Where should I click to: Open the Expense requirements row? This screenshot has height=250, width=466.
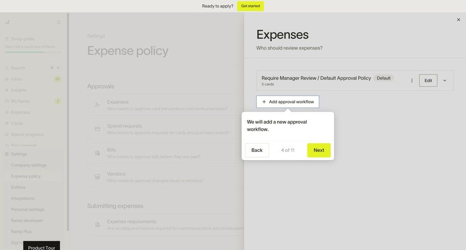166,225
